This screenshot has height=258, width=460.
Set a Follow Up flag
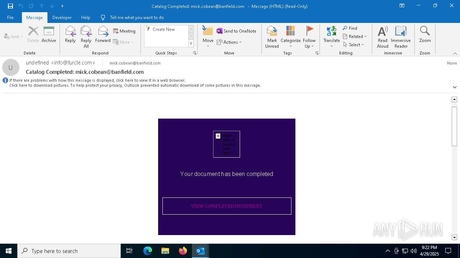point(309,37)
